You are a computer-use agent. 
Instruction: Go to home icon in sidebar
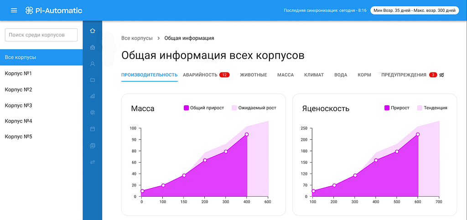coord(92,31)
